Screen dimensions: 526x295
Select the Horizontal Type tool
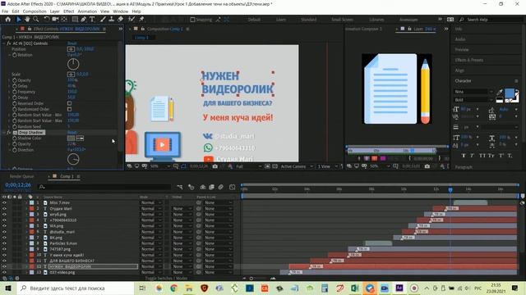tap(92, 20)
